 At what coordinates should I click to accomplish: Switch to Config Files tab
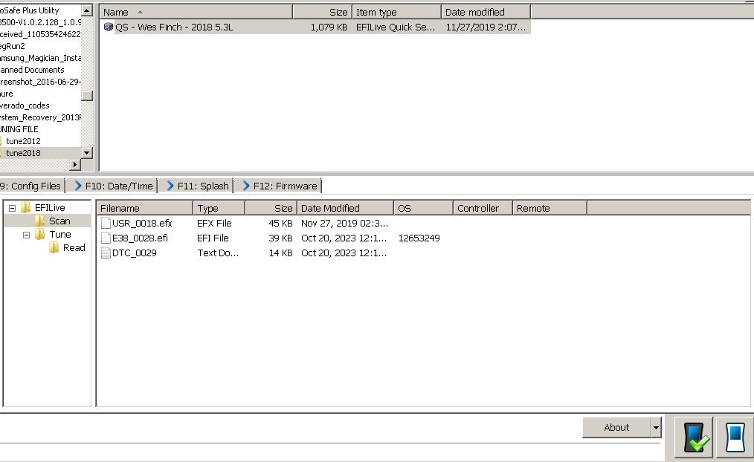[x=32, y=186]
